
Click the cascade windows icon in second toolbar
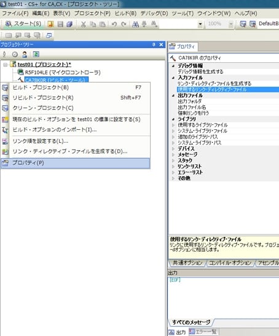coord(49,35)
